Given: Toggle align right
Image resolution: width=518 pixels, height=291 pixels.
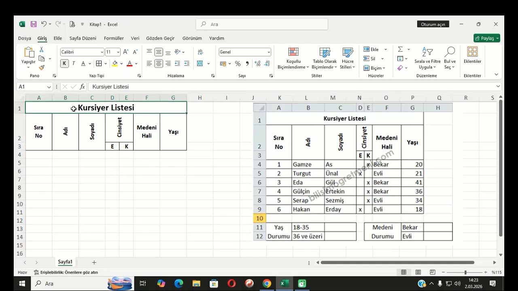Looking at the screenshot, I should click(168, 63).
